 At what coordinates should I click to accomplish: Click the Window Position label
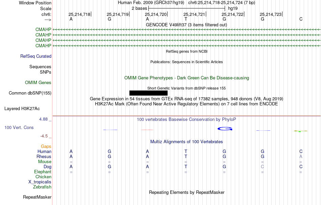point(35,3)
